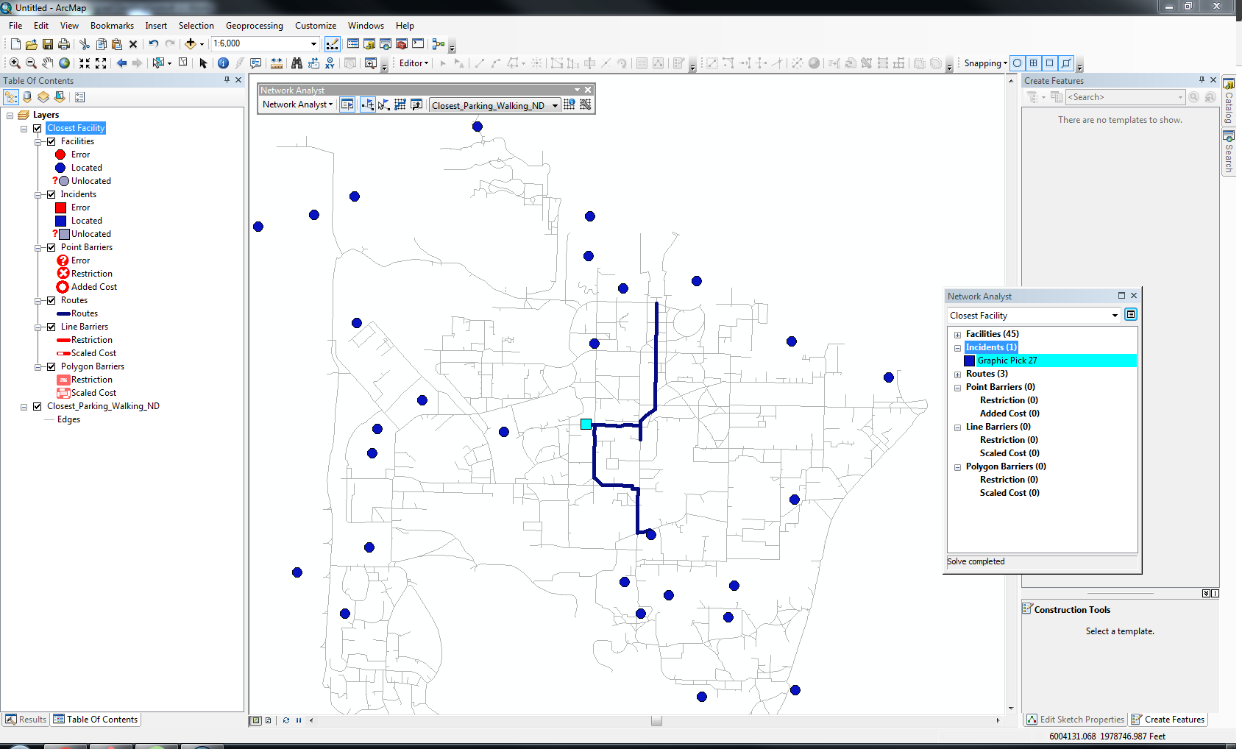Open the Geoprocessing menu
This screenshot has height=749, width=1242.
pyautogui.click(x=254, y=25)
